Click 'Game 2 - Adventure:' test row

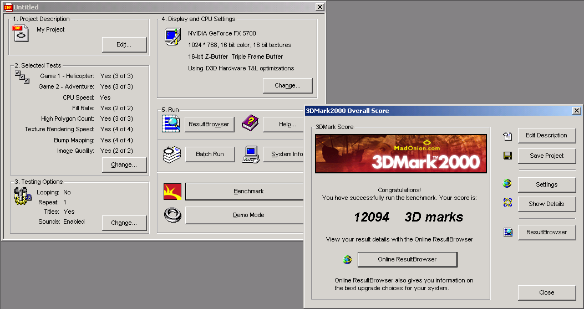tap(85, 86)
